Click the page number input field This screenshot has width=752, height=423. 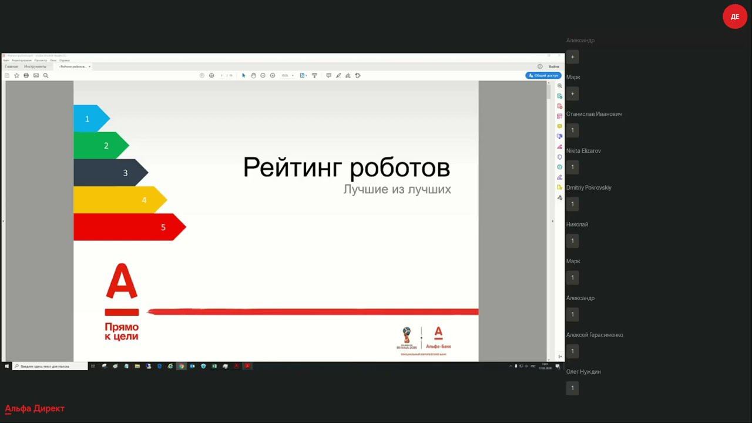coord(221,75)
